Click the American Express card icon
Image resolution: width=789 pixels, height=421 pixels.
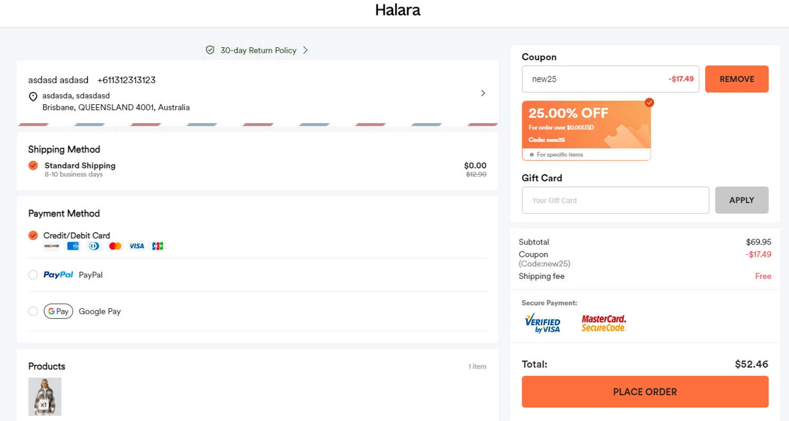tap(73, 246)
